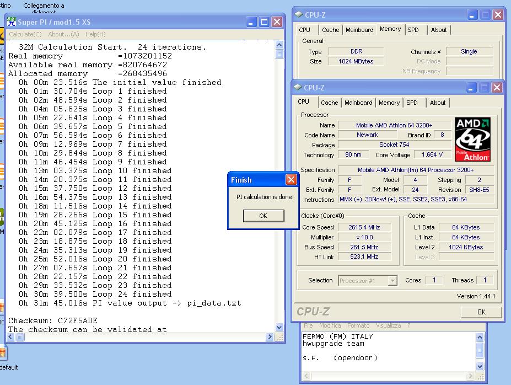The image size is (511, 385).
Task: Open Help menu in Super PI
Action: (x=95, y=34)
